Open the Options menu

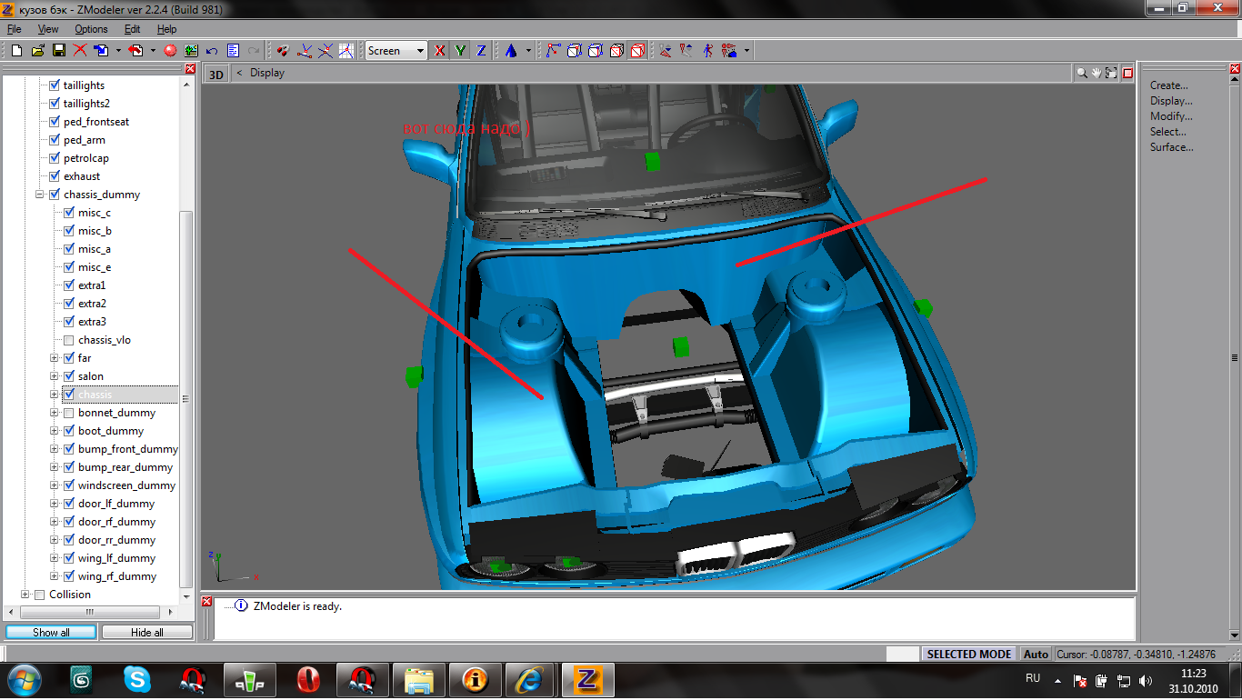coord(91,29)
